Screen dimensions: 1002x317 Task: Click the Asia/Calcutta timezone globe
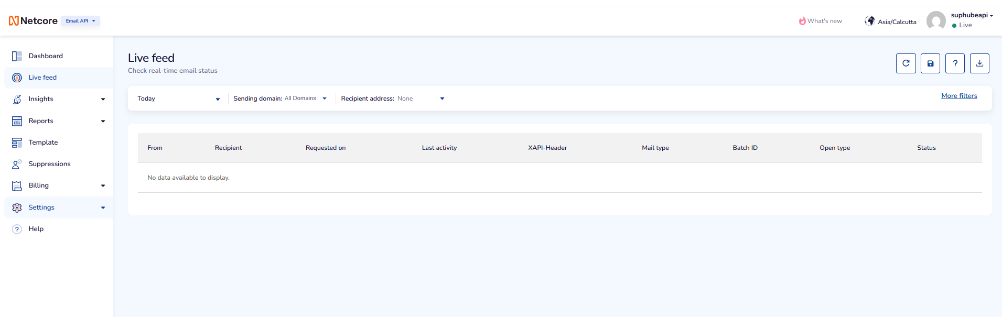(x=870, y=21)
